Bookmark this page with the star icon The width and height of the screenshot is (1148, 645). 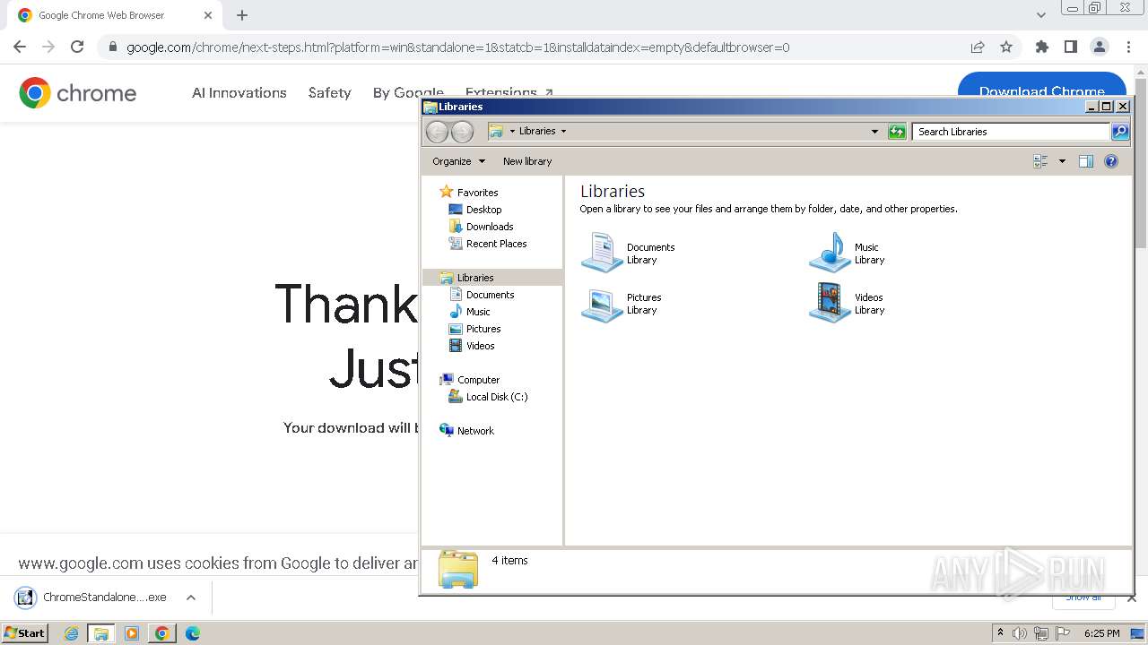(x=1006, y=47)
